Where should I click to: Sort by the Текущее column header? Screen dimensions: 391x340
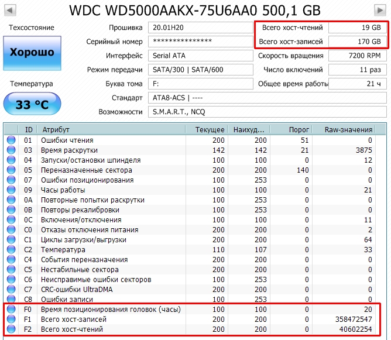click(207, 129)
